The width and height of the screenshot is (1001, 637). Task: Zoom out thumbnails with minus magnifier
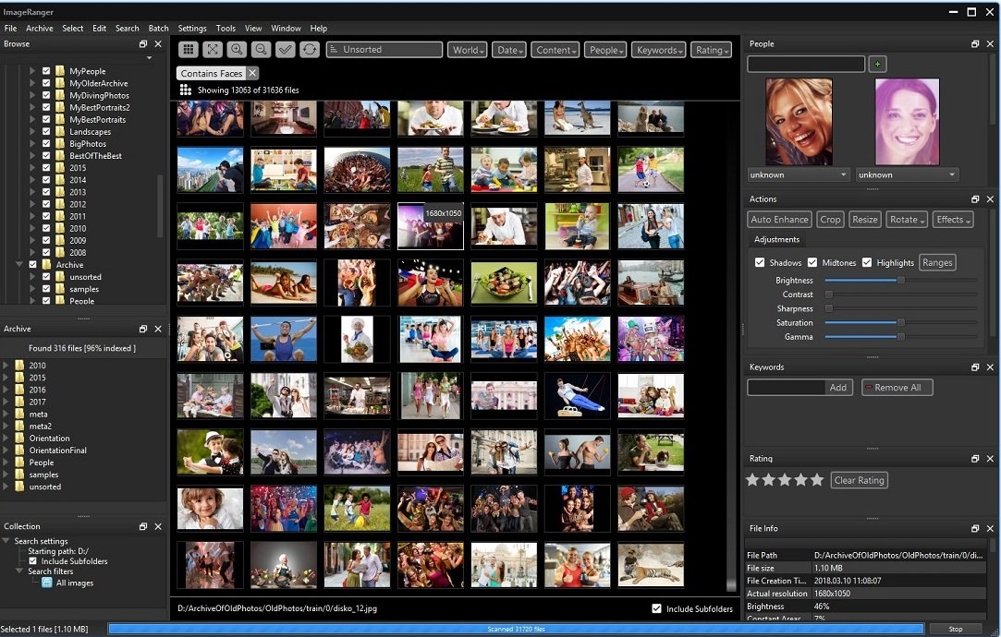261,50
